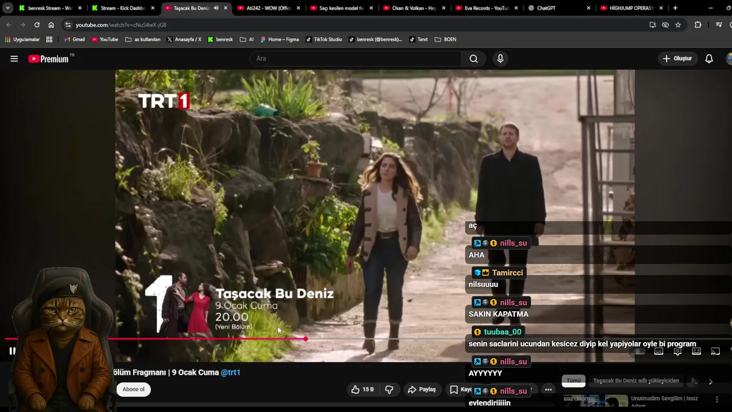Open the browser extensions puzzle icon

tap(698, 25)
